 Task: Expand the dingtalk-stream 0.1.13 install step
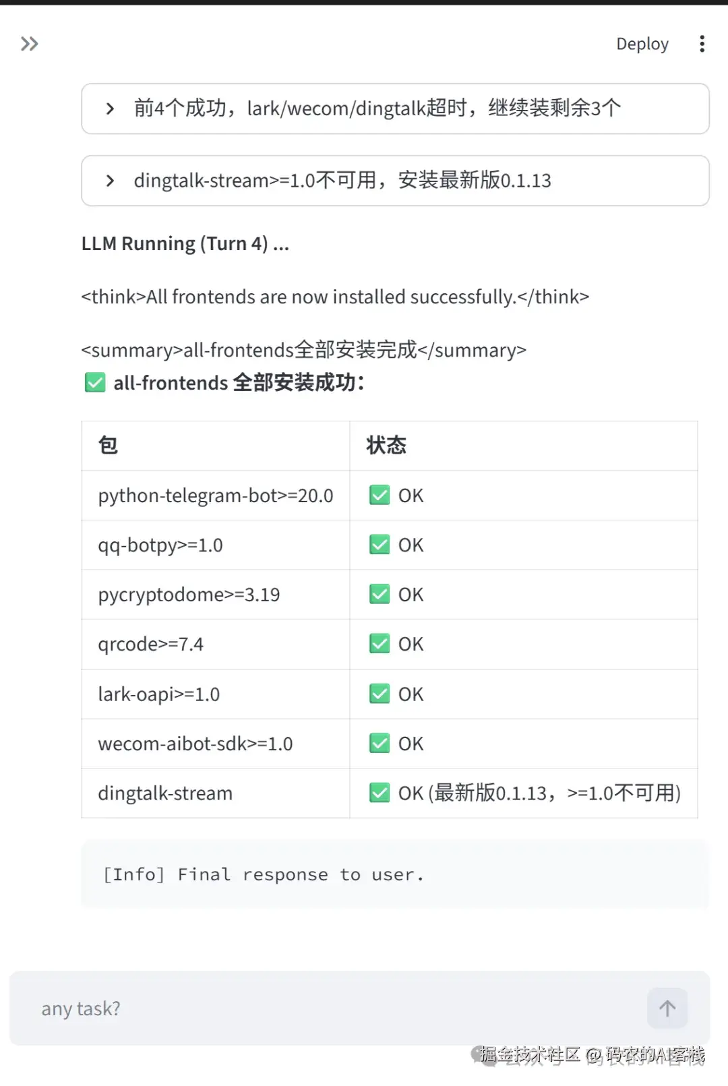(395, 181)
